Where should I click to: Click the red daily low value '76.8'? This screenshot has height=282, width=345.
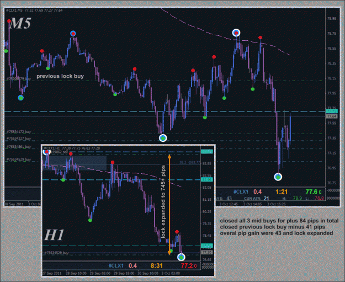pyautogui.click(x=319, y=198)
